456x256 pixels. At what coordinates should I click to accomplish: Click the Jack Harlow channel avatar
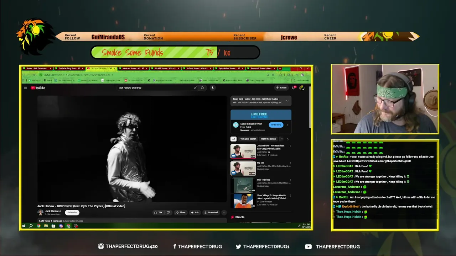point(40,212)
